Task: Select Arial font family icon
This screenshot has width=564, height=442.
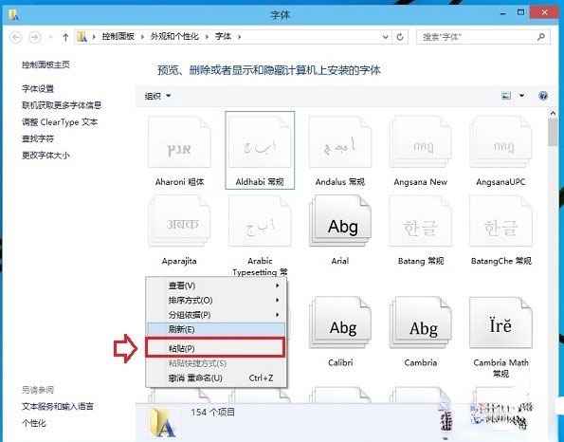Action: tap(340, 221)
